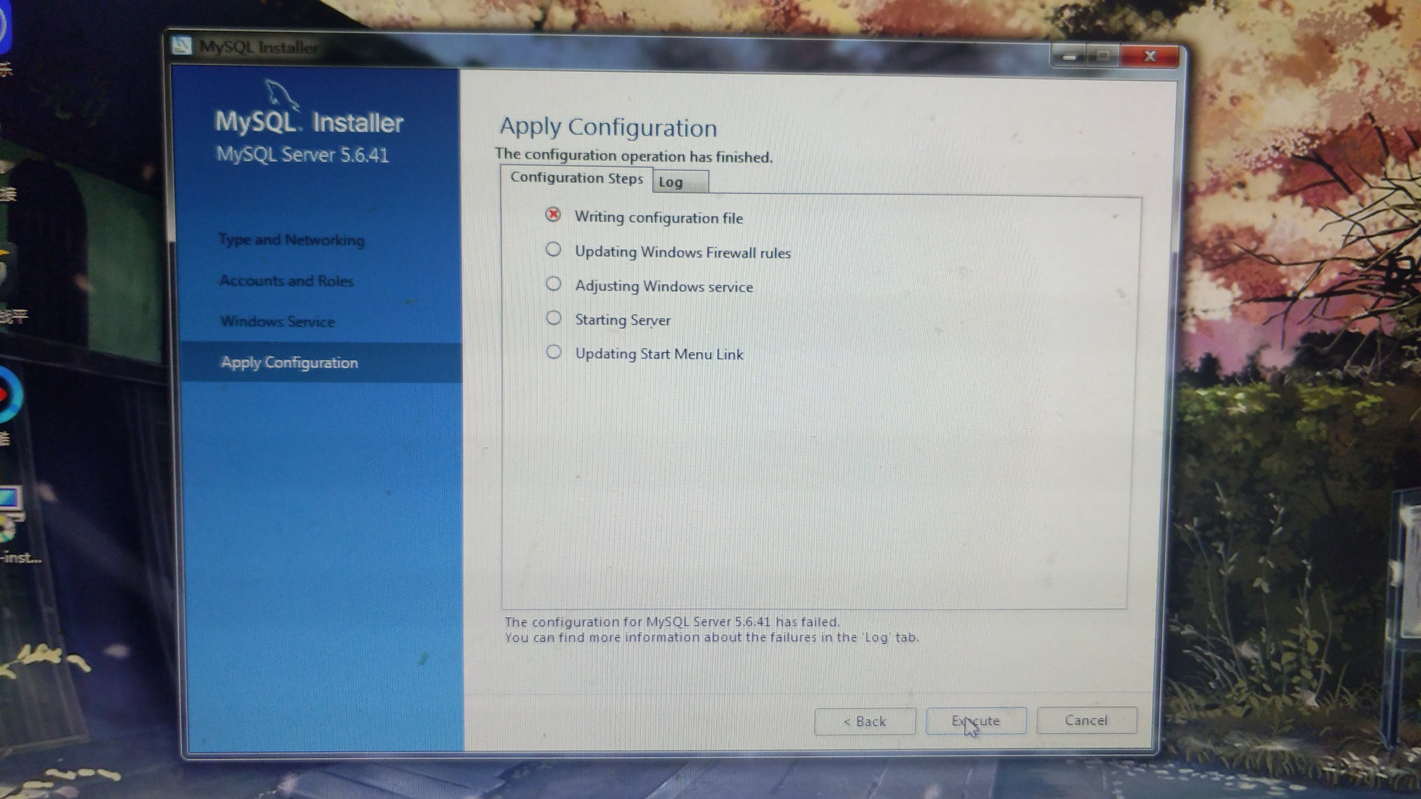Click the 'Writing configuration file' step text
The width and height of the screenshot is (1421, 799).
659,217
